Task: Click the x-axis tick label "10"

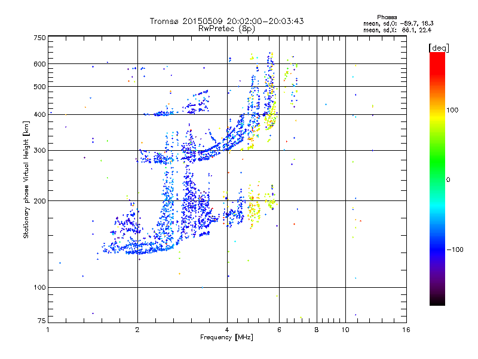Action: click(x=345, y=330)
